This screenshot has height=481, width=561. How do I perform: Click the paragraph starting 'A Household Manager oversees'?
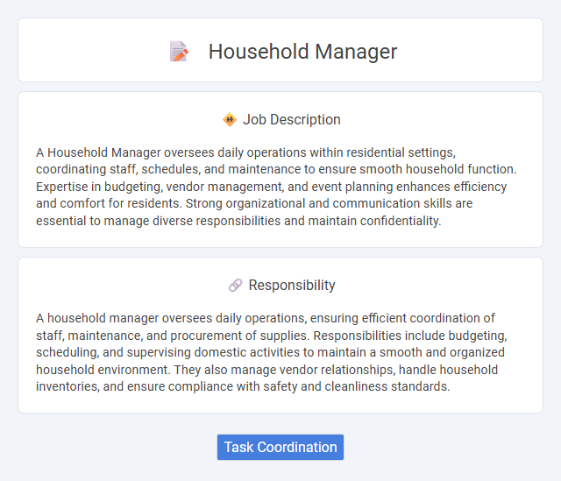276,187
